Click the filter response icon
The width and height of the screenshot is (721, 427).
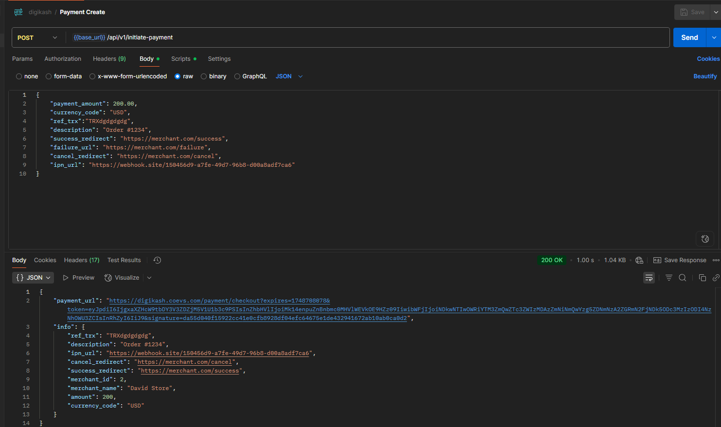point(669,278)
